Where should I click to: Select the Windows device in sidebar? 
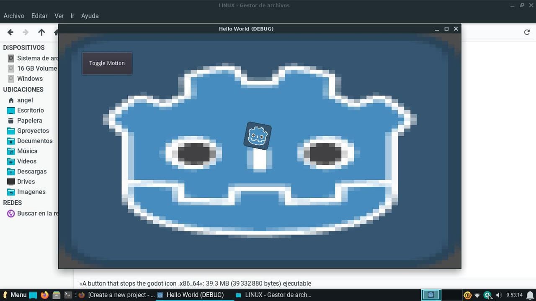pos(30,79)
